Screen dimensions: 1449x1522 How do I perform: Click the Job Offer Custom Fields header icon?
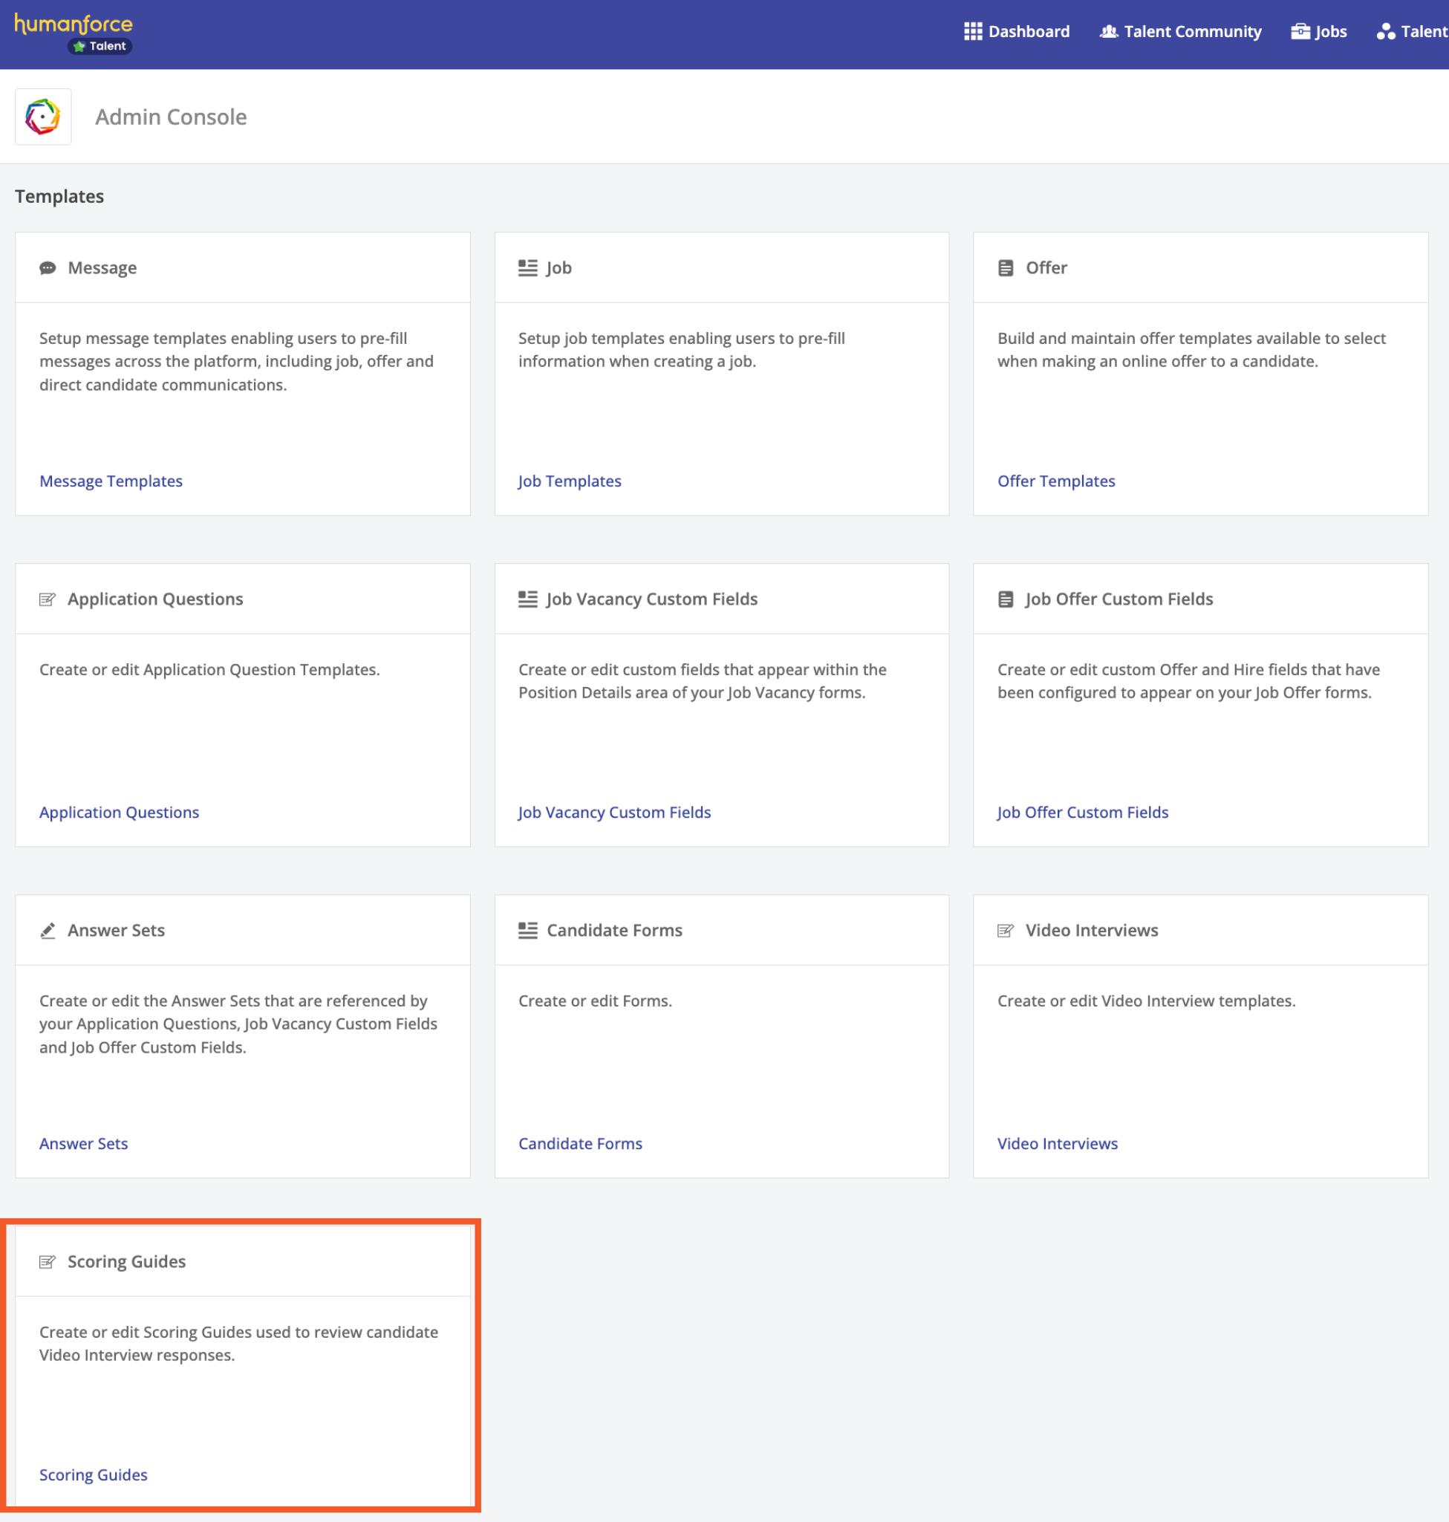(x=1006, y=599)
